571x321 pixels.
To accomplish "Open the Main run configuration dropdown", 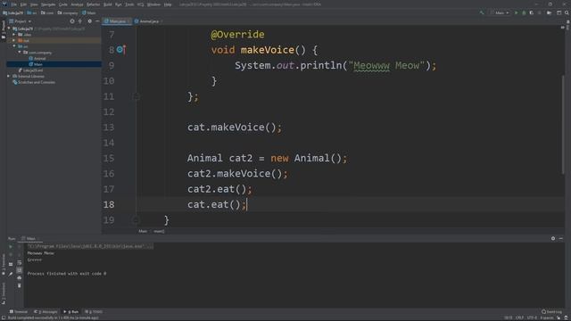I will pos(500,12).
